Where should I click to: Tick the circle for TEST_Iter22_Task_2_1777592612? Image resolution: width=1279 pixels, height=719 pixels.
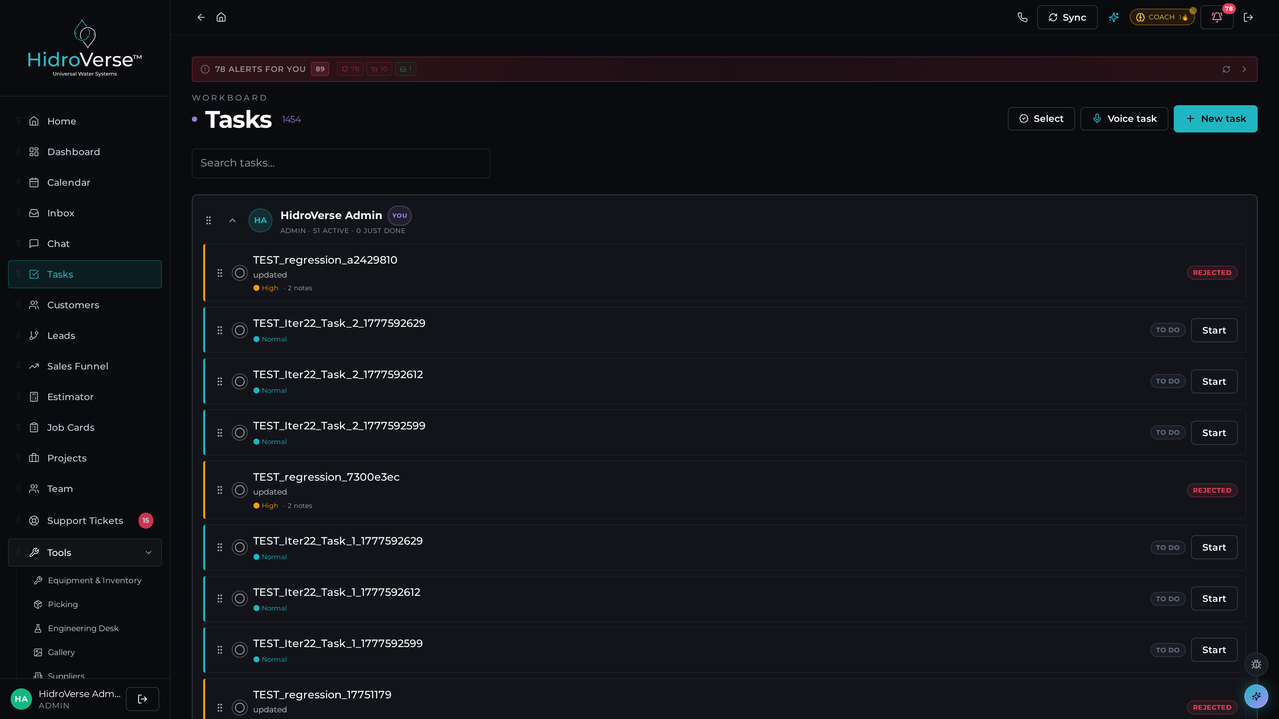point(240,381)
